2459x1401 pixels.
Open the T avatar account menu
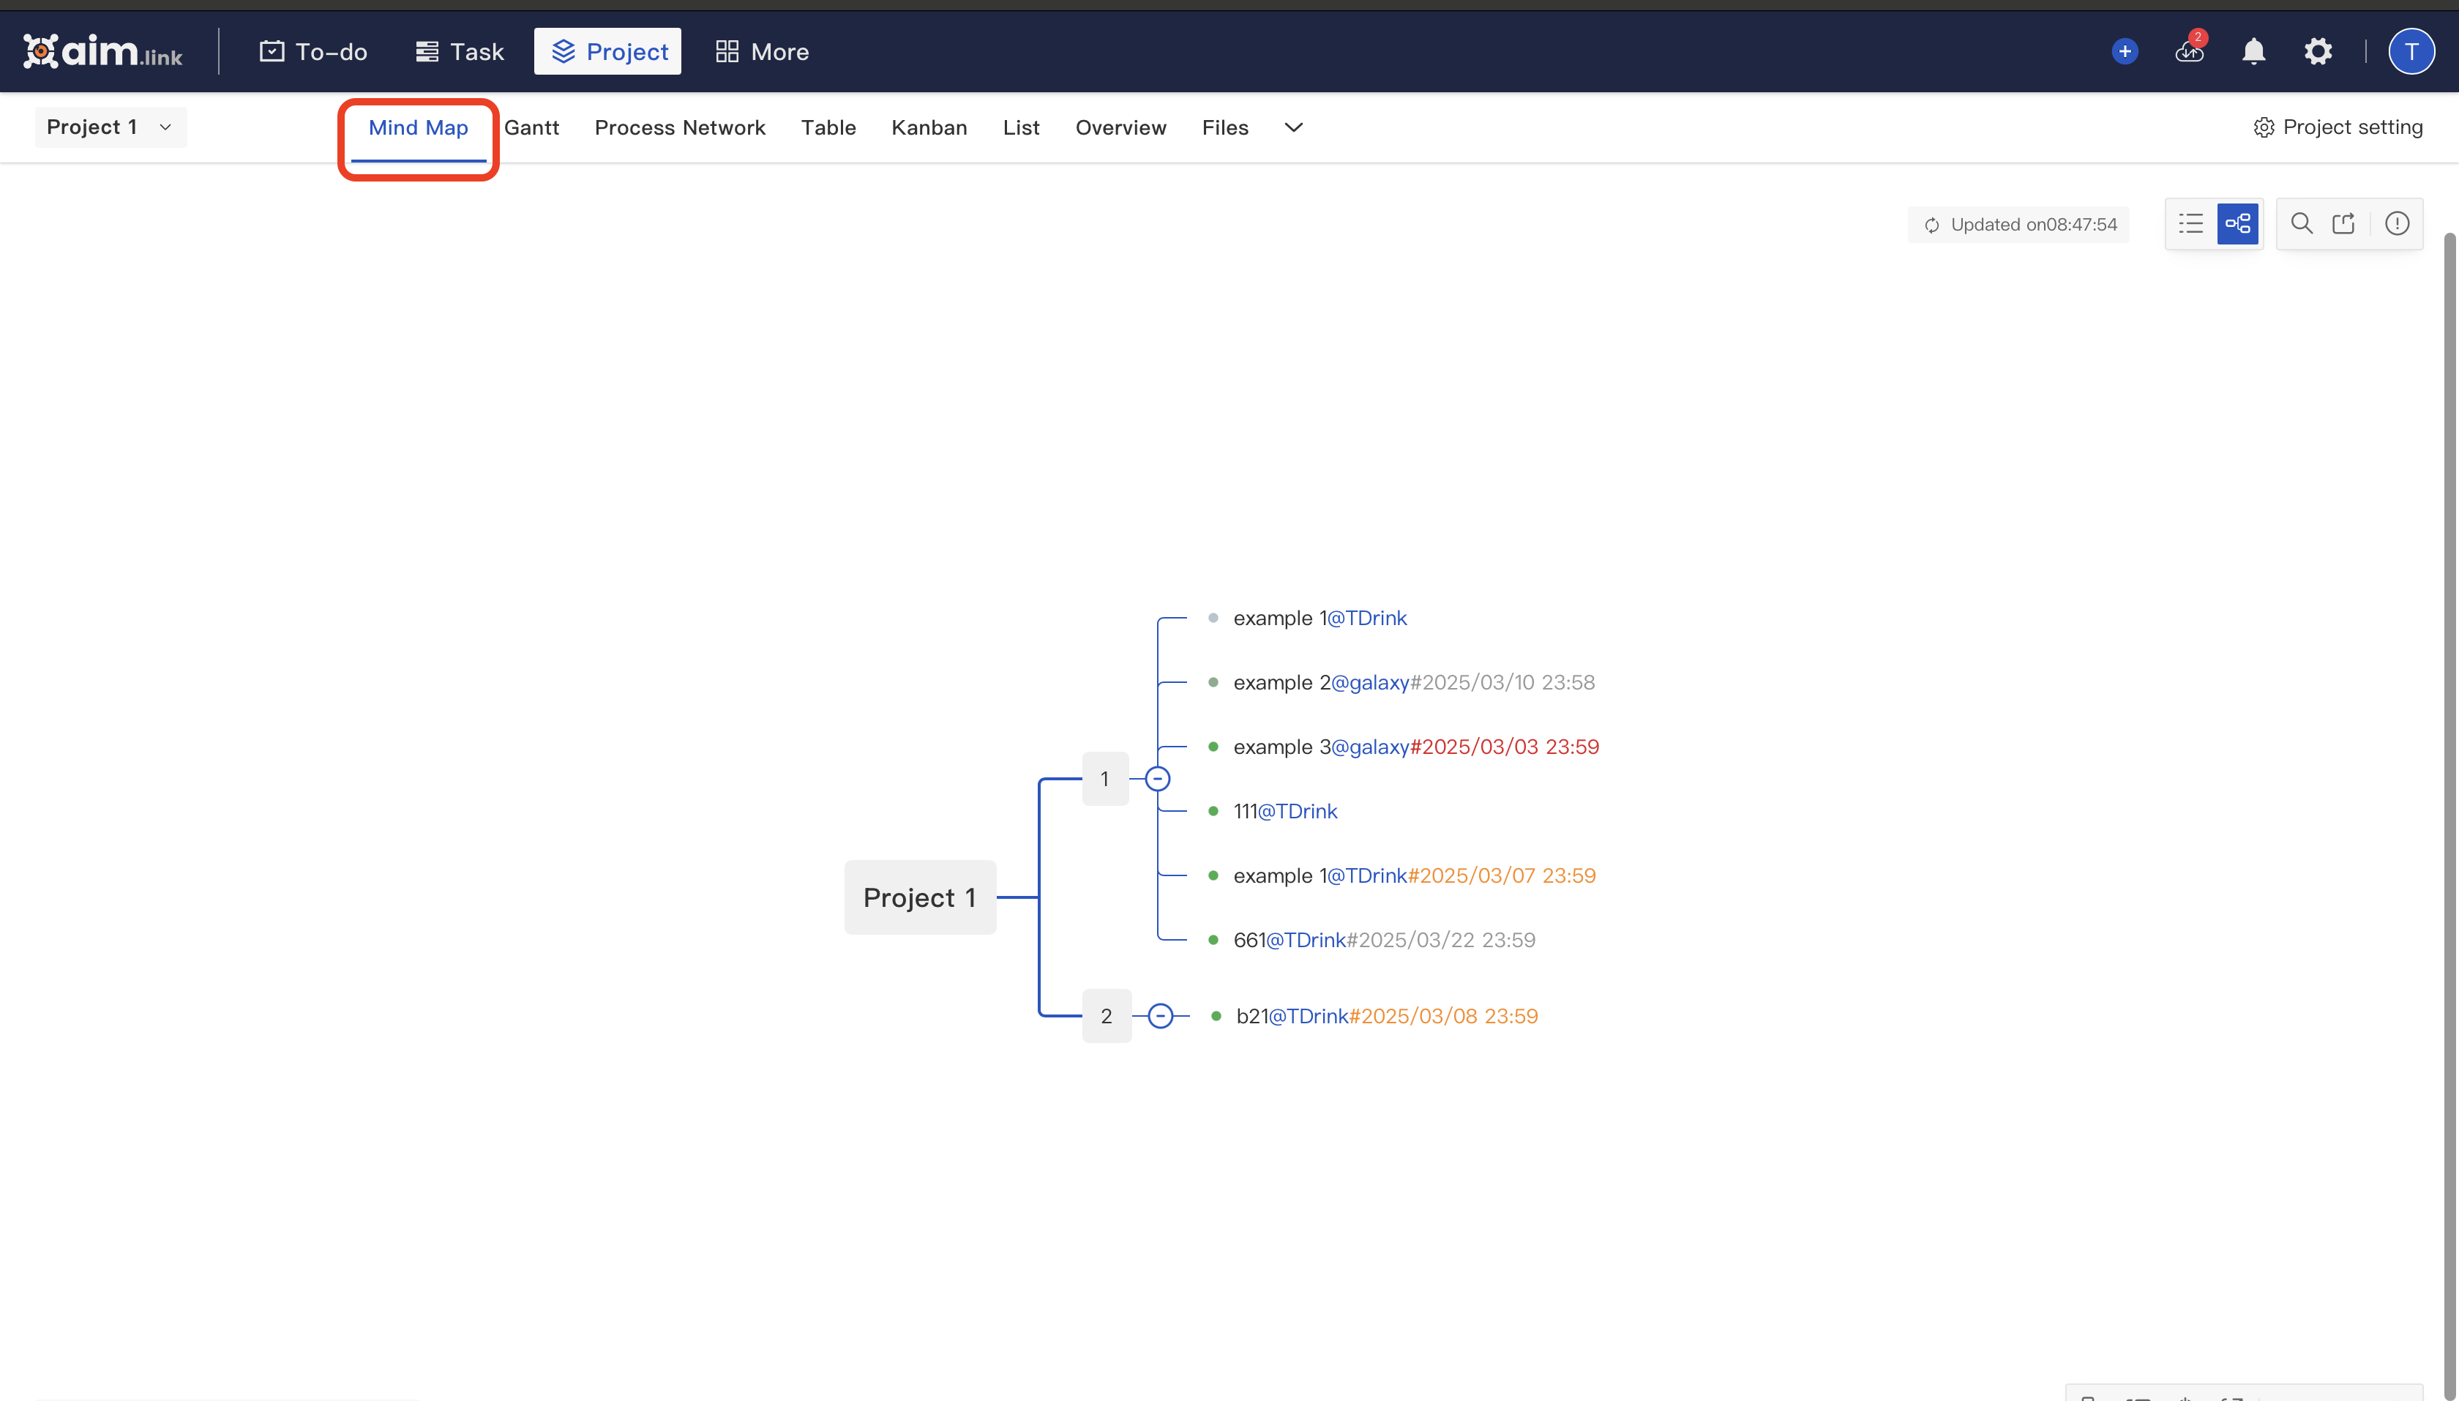[x=2411, y=51]
